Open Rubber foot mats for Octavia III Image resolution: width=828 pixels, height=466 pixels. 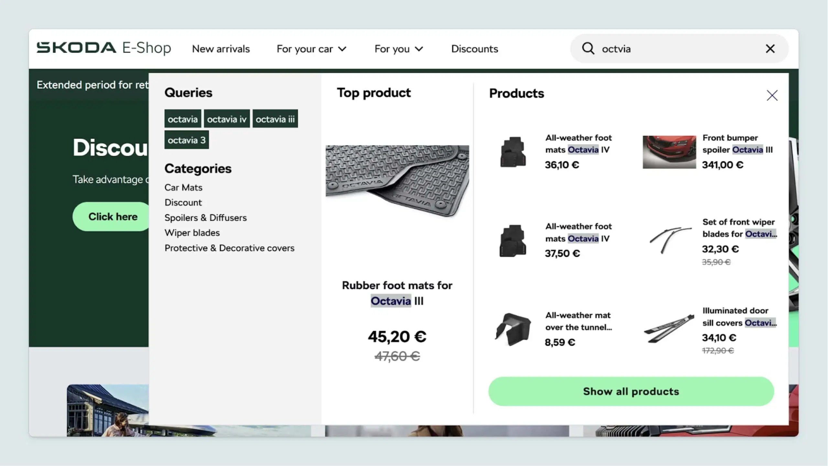click(x=397, y=293)
